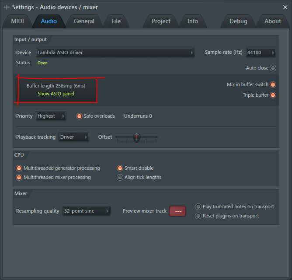Open the Info tab
Screen dimensions: 292x280
coord(193,21)
